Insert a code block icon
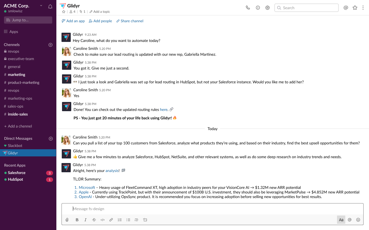 145,220
